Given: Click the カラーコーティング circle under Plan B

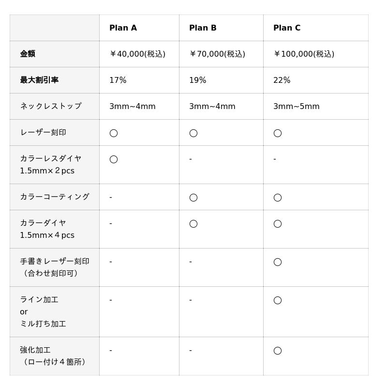Looking at the screenshot, I should (x=193, y=197).
